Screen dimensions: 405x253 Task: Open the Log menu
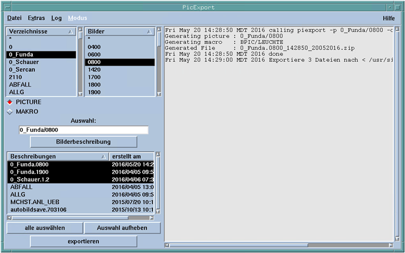pos(56,18)
